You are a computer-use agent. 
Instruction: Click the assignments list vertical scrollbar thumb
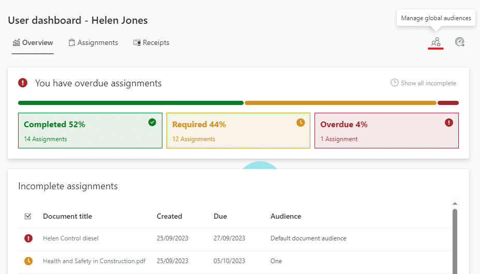(x=455, y=241)
